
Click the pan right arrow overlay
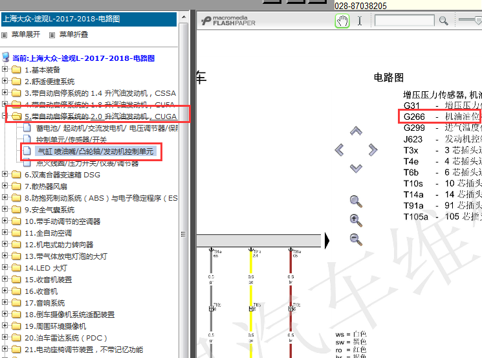click(373, 150)
